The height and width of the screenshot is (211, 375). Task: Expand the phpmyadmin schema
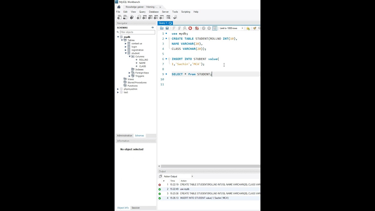click(x=118, y=89)
